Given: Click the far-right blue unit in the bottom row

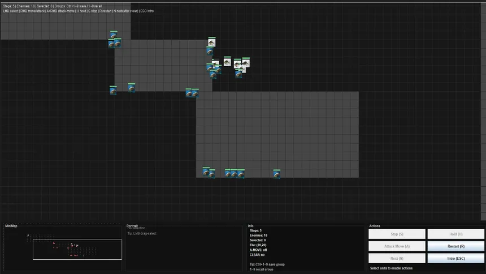Looking at the screenshot, I should pyautogui.click(x=277, y=173).
